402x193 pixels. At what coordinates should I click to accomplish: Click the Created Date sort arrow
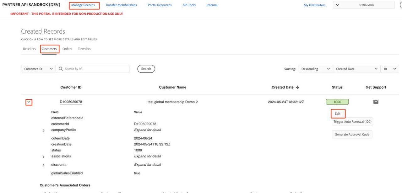click(297, 87)
